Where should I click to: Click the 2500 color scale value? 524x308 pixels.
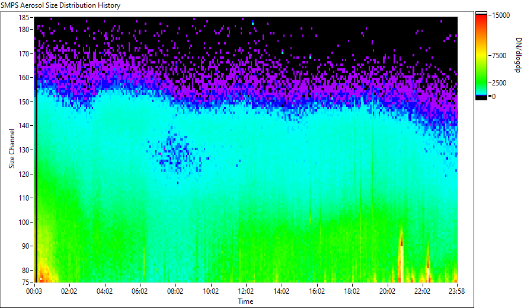pyautogui.click(x=499, y=83)
